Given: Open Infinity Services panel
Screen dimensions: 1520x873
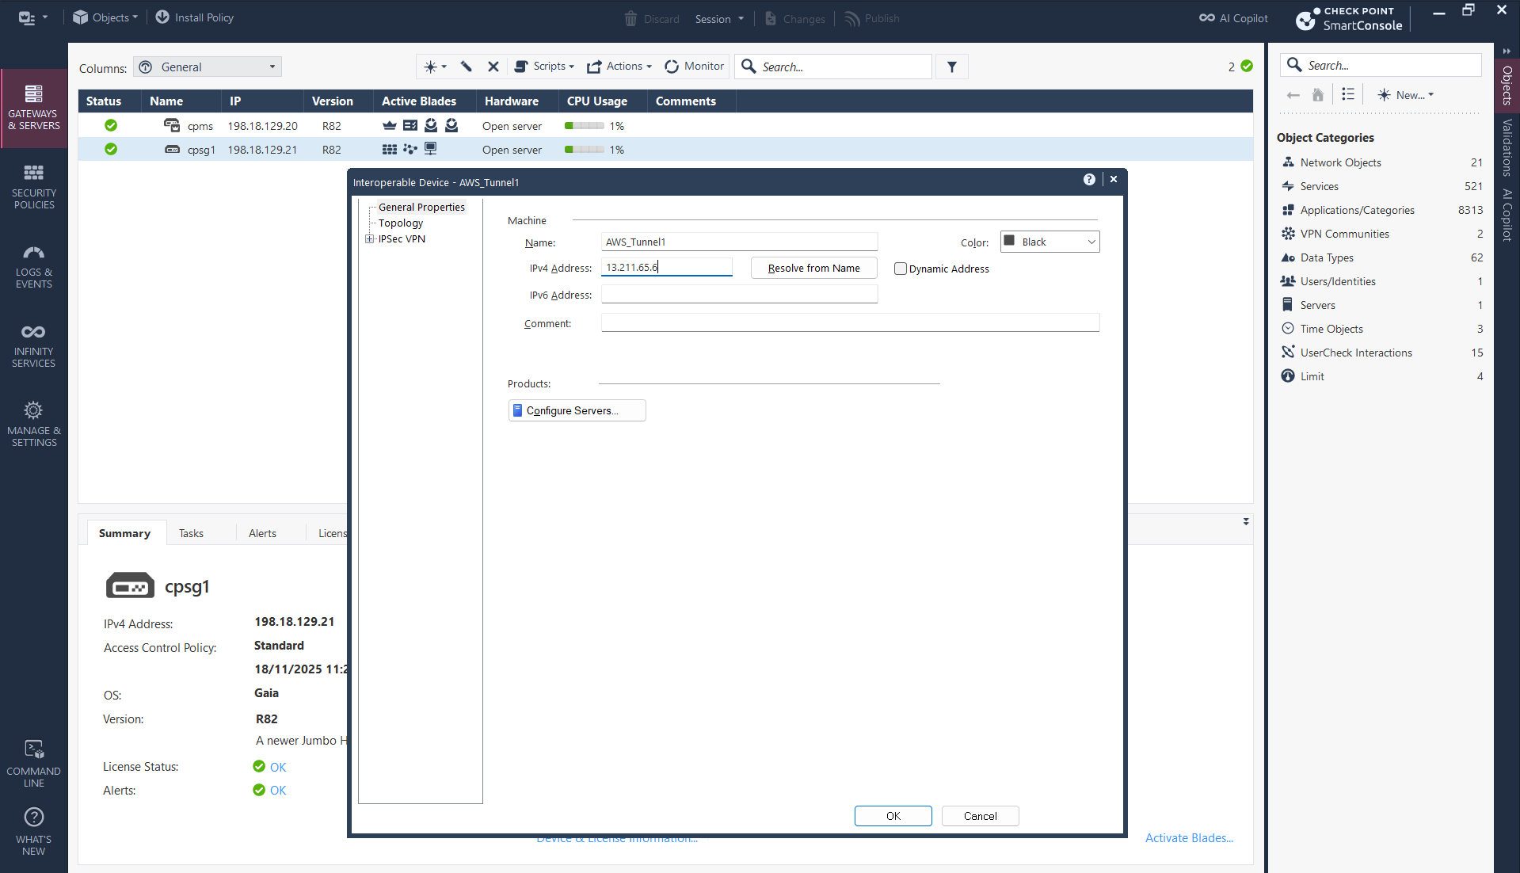Looking at the screenshot, I should click(33, 345).
